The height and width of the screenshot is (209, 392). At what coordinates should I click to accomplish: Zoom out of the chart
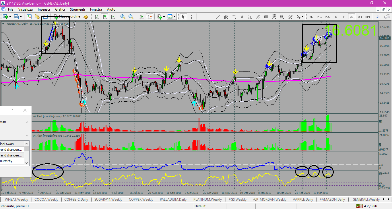(x=131, y=17)
